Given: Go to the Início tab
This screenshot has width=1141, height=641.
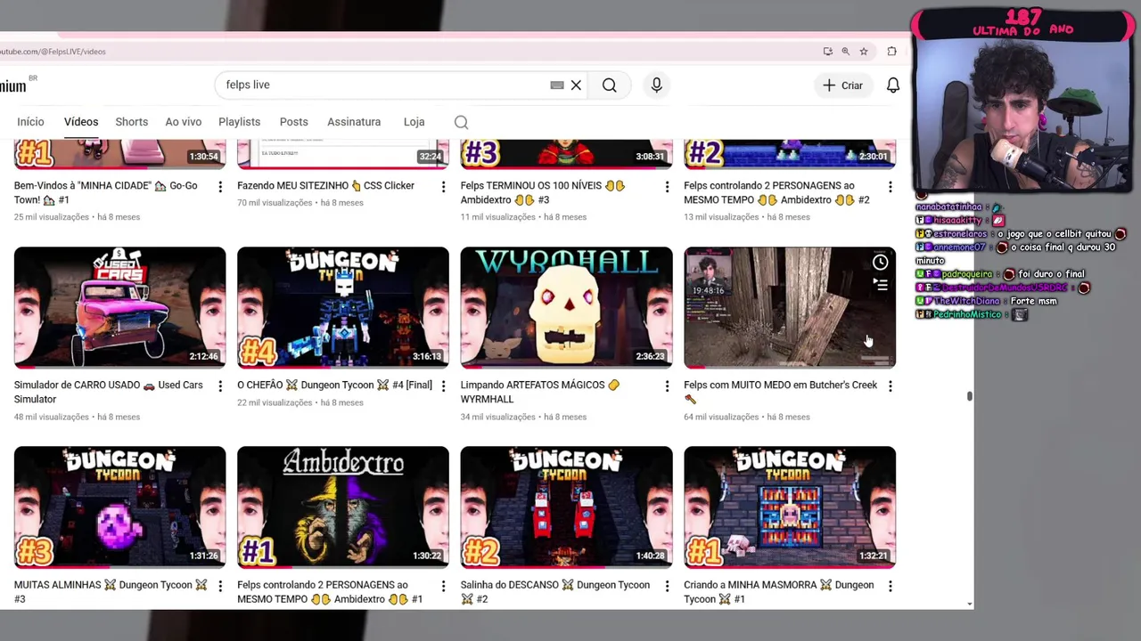Looking at the screenshot, I should (30, 122).
